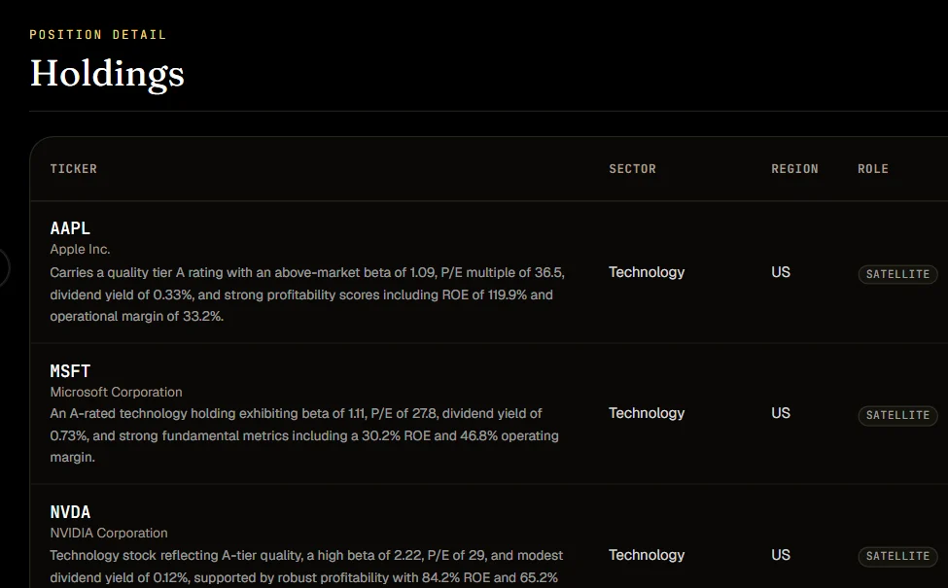Click the NVIDIA Corporation company name
The height and width of the screenshot is (588, 948).
pyautogui.click(x=109, y=533)
